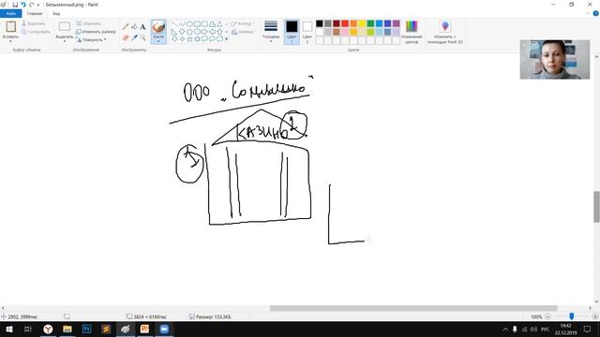The image size is (600, 337).
Task: Open Edit colors dialog
Action: [x=412, y=32]
